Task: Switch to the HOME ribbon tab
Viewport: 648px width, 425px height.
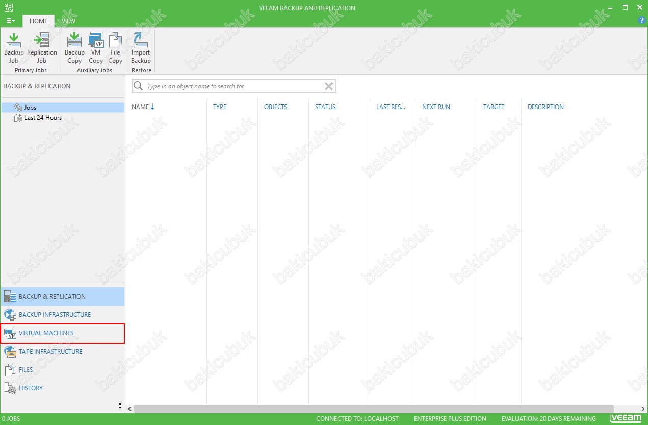Action: (38, 21)
